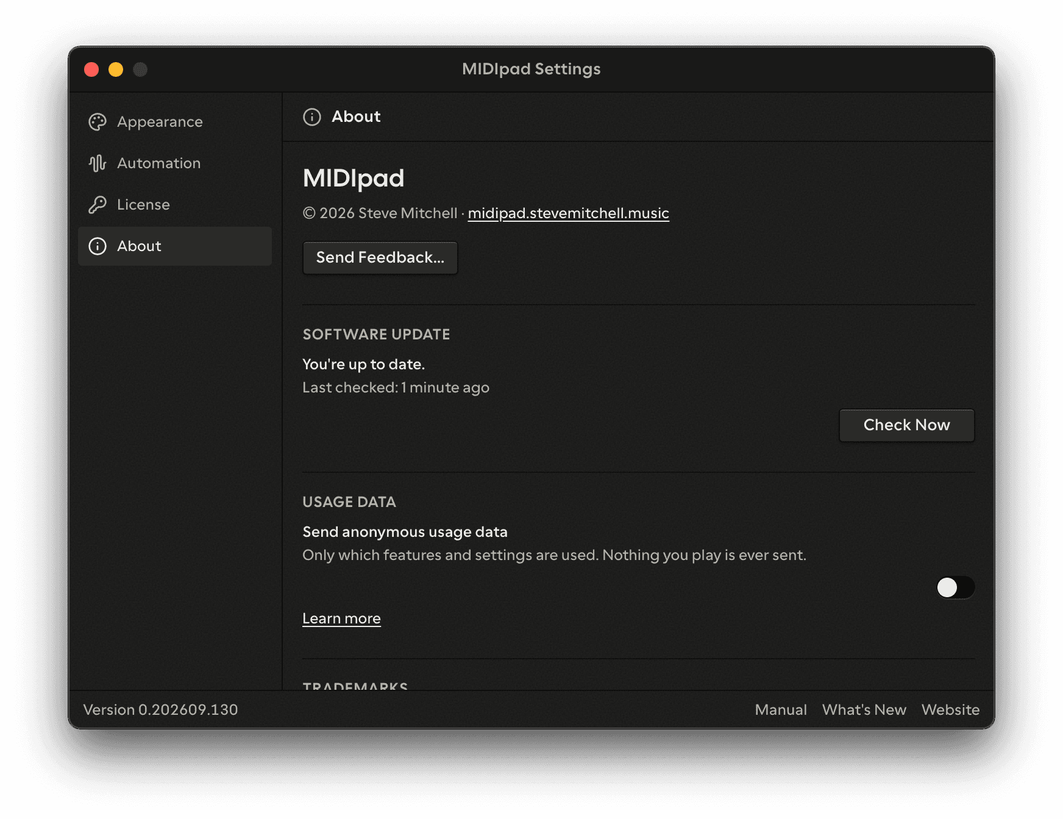1063x819 pixels.
Task: Check for updates with Check Now
Action: click(x=906, y=425)
